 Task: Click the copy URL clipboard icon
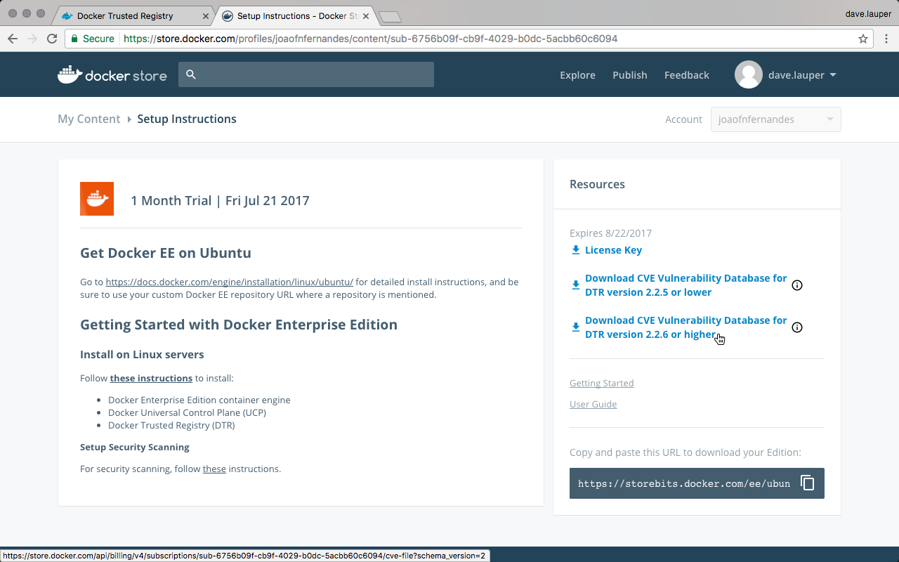[x=807, y=483]
